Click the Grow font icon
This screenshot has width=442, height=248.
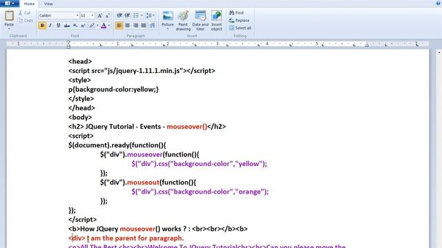point(99,15)
